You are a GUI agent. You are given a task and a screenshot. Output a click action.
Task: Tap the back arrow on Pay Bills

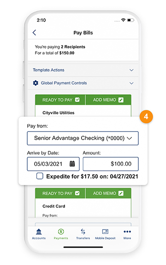pos(35,33)
